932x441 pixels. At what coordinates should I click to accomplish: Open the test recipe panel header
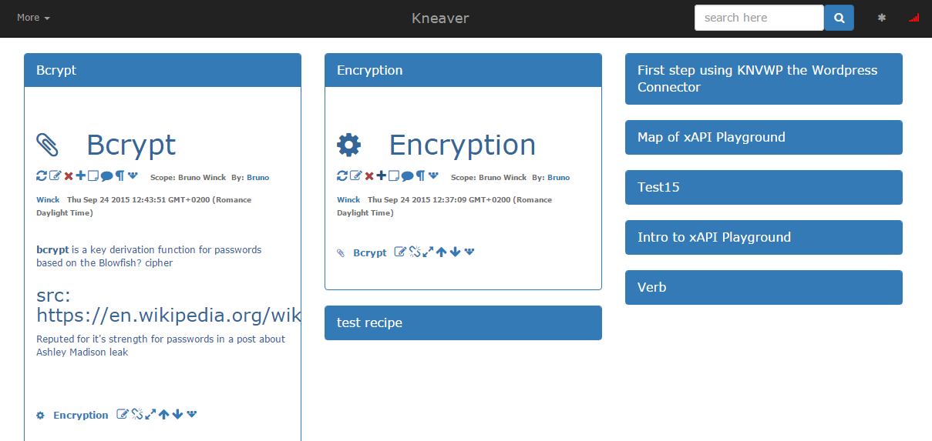(x=463, y=322)
